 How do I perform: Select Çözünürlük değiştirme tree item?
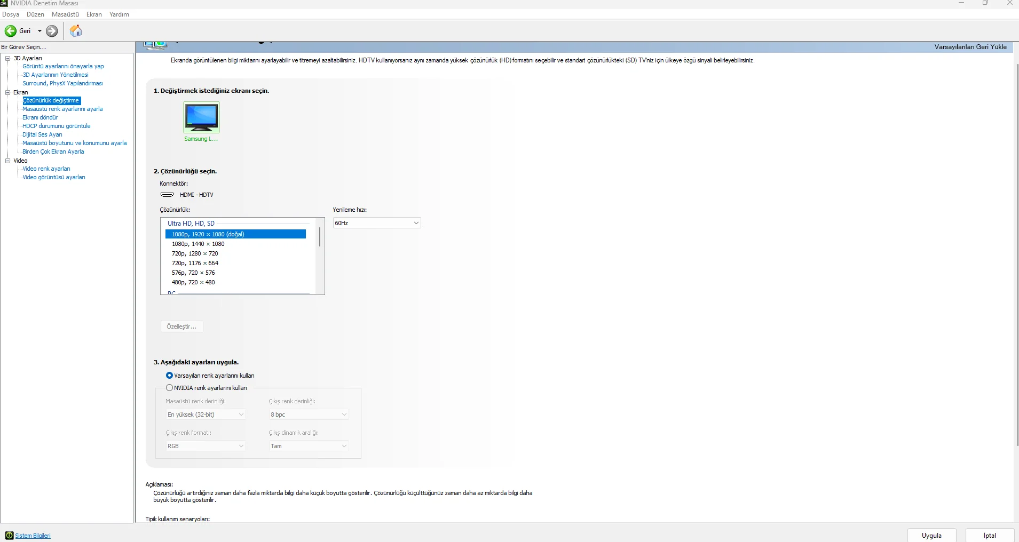click(x=51, y=100)
